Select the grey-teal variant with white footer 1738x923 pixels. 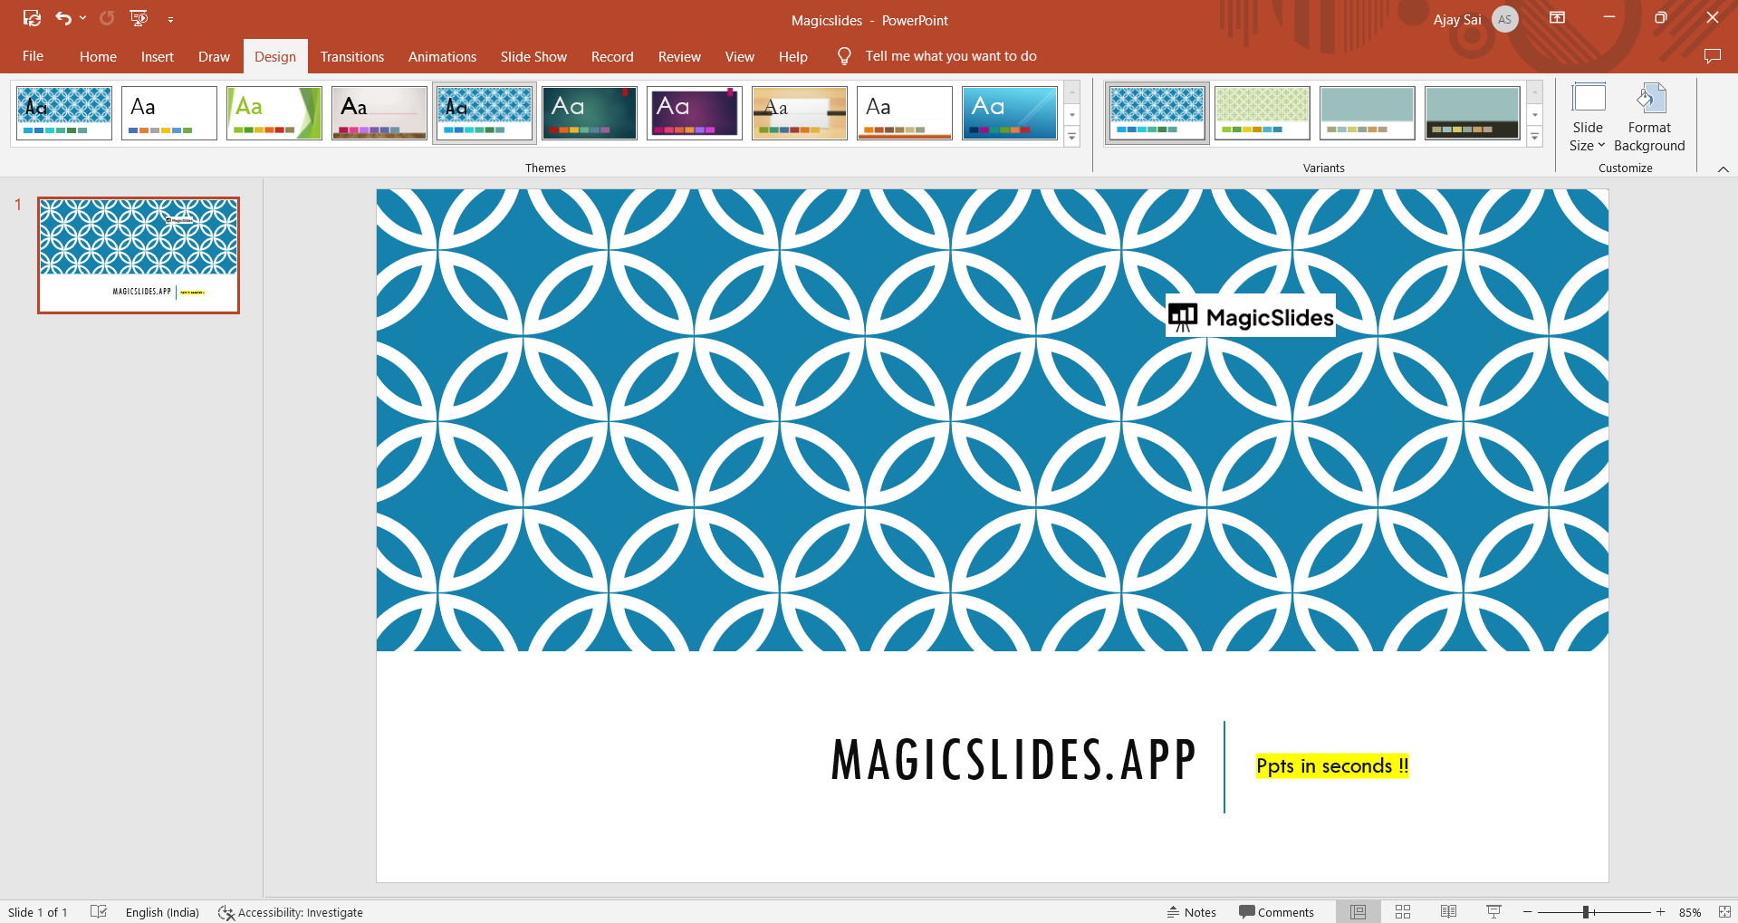1368,113
